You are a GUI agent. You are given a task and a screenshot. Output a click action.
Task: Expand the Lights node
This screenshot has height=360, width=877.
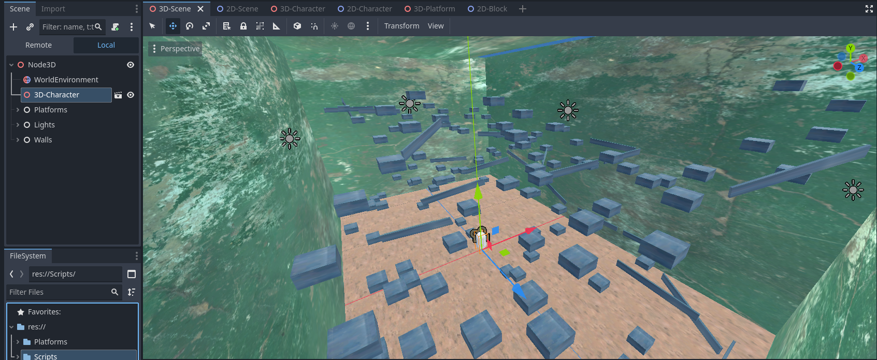(18, 125)
